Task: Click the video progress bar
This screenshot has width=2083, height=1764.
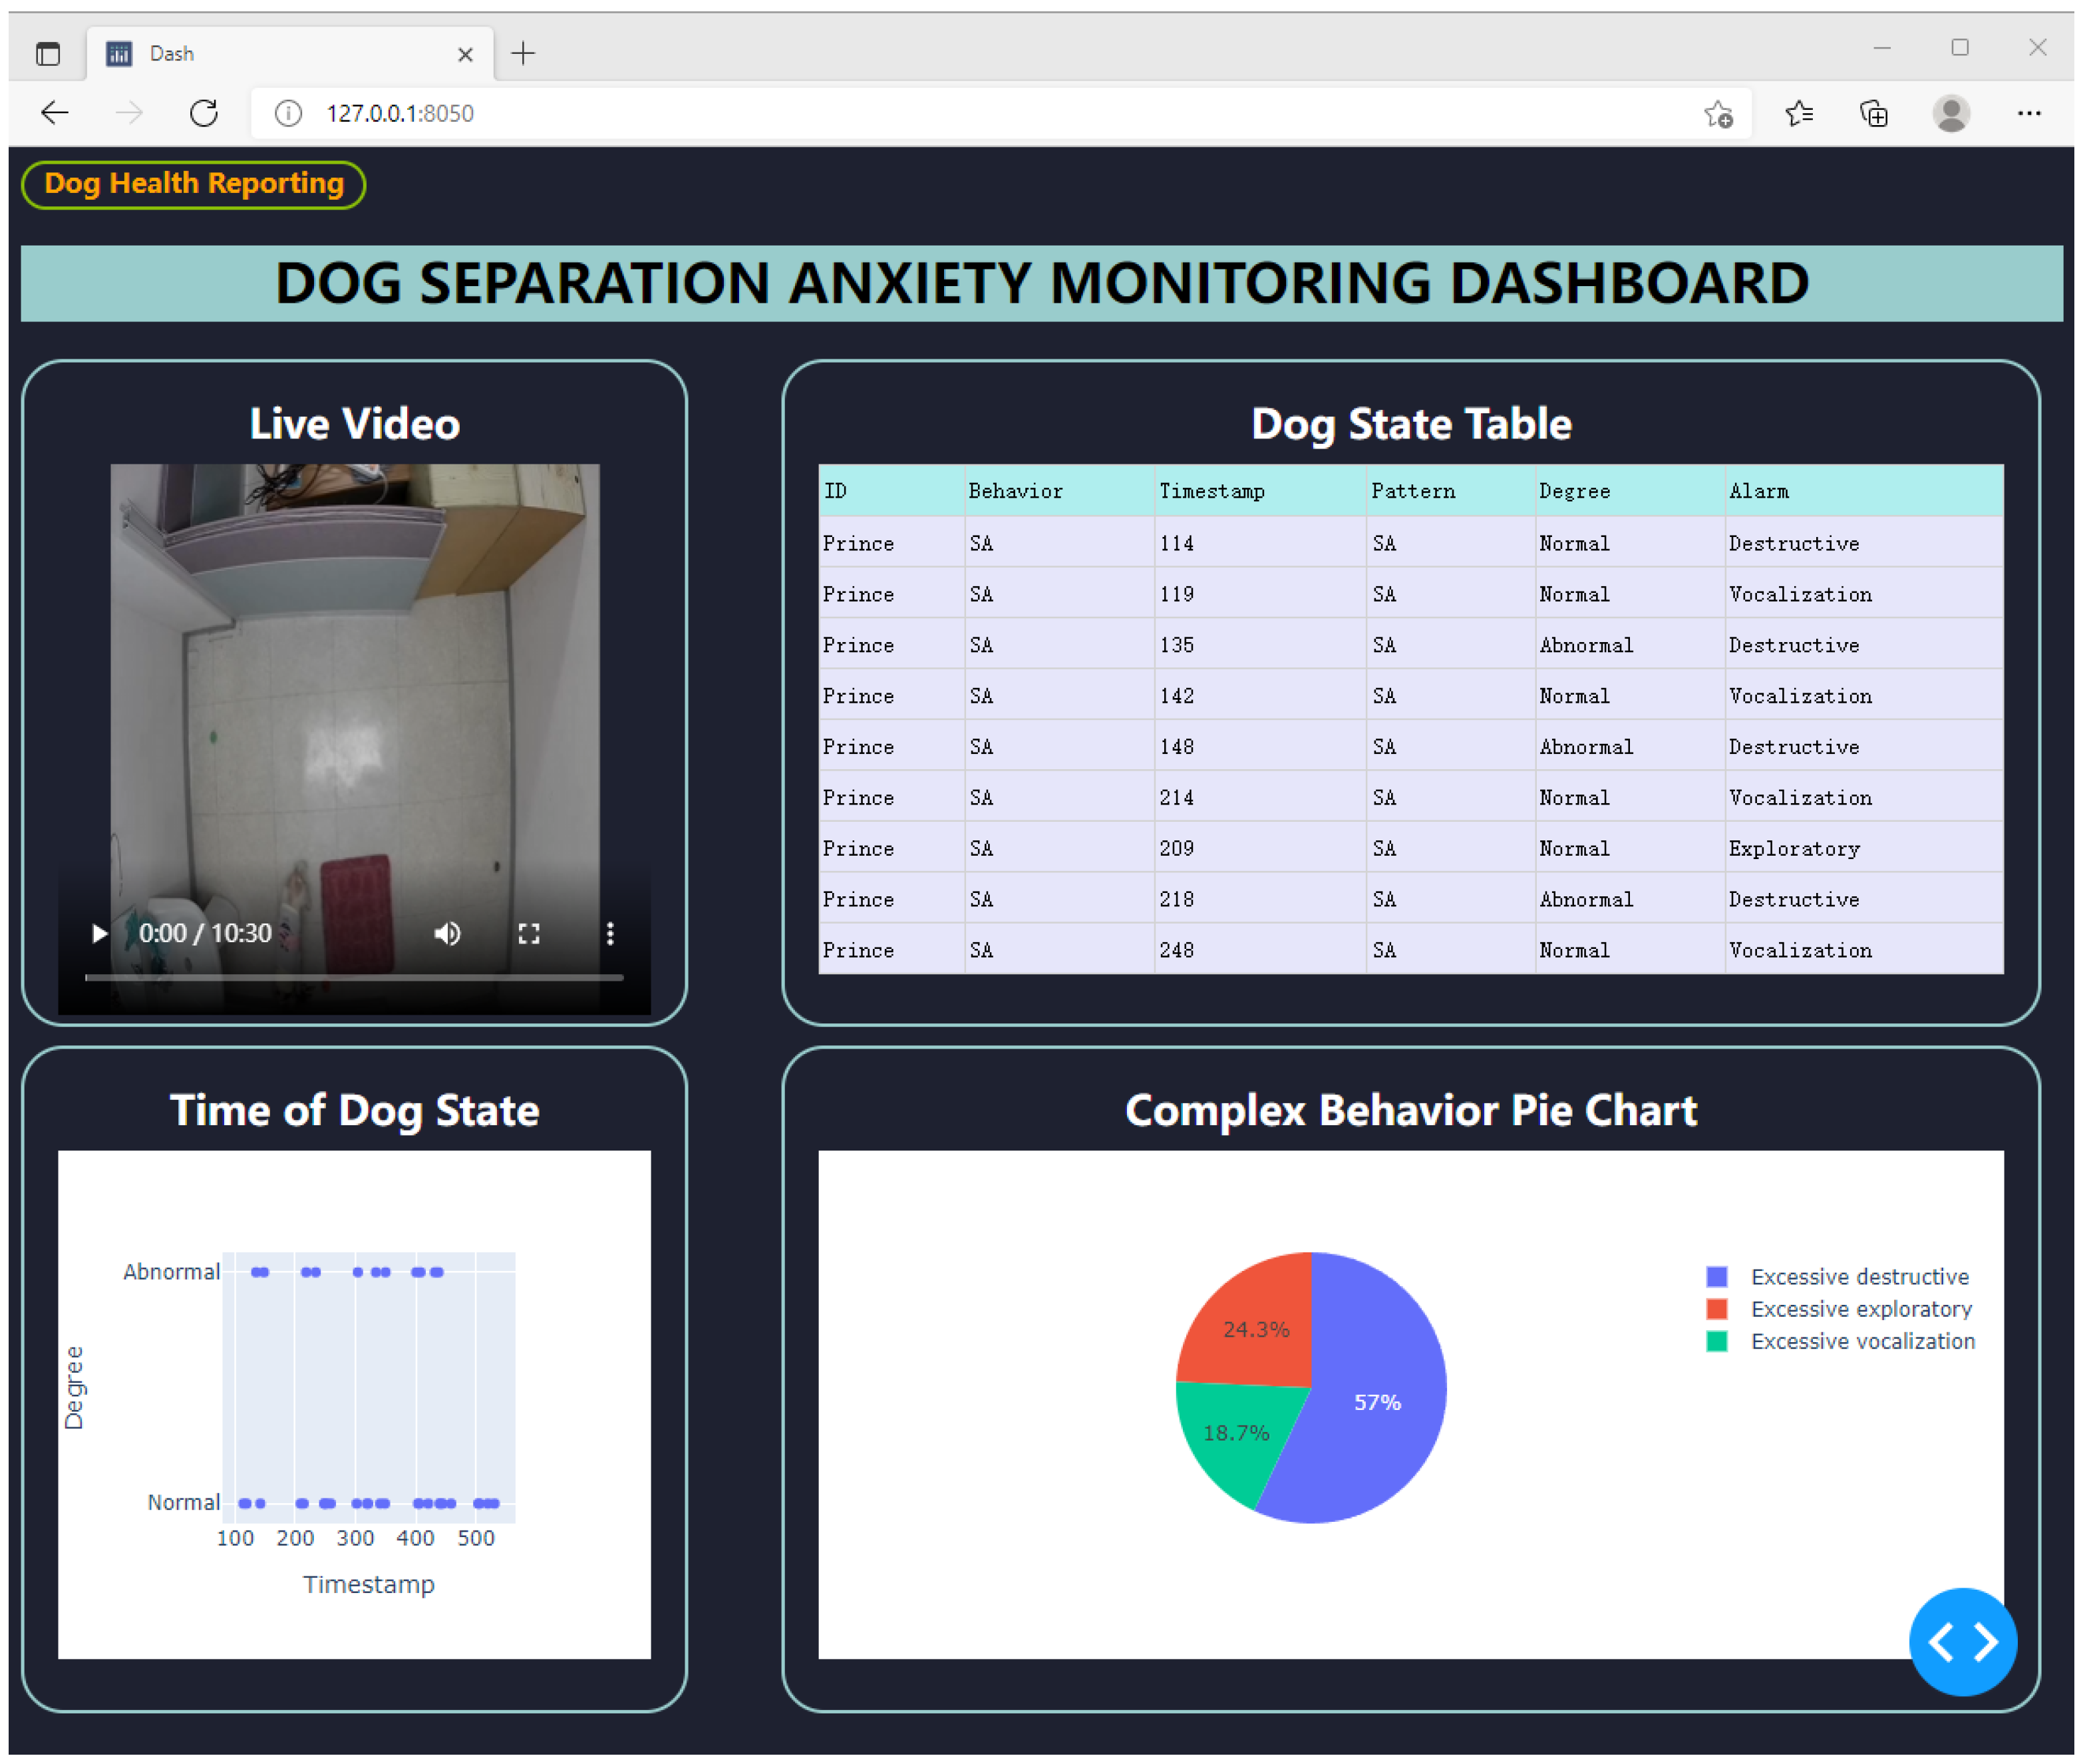Action: click(354, 977)
